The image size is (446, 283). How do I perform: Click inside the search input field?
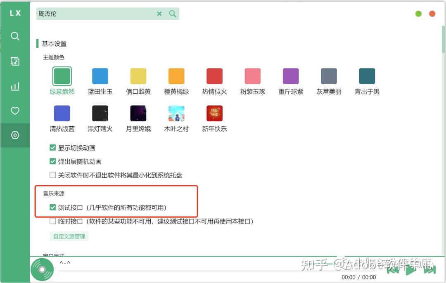pyautogui.click(x=95, y=14)
